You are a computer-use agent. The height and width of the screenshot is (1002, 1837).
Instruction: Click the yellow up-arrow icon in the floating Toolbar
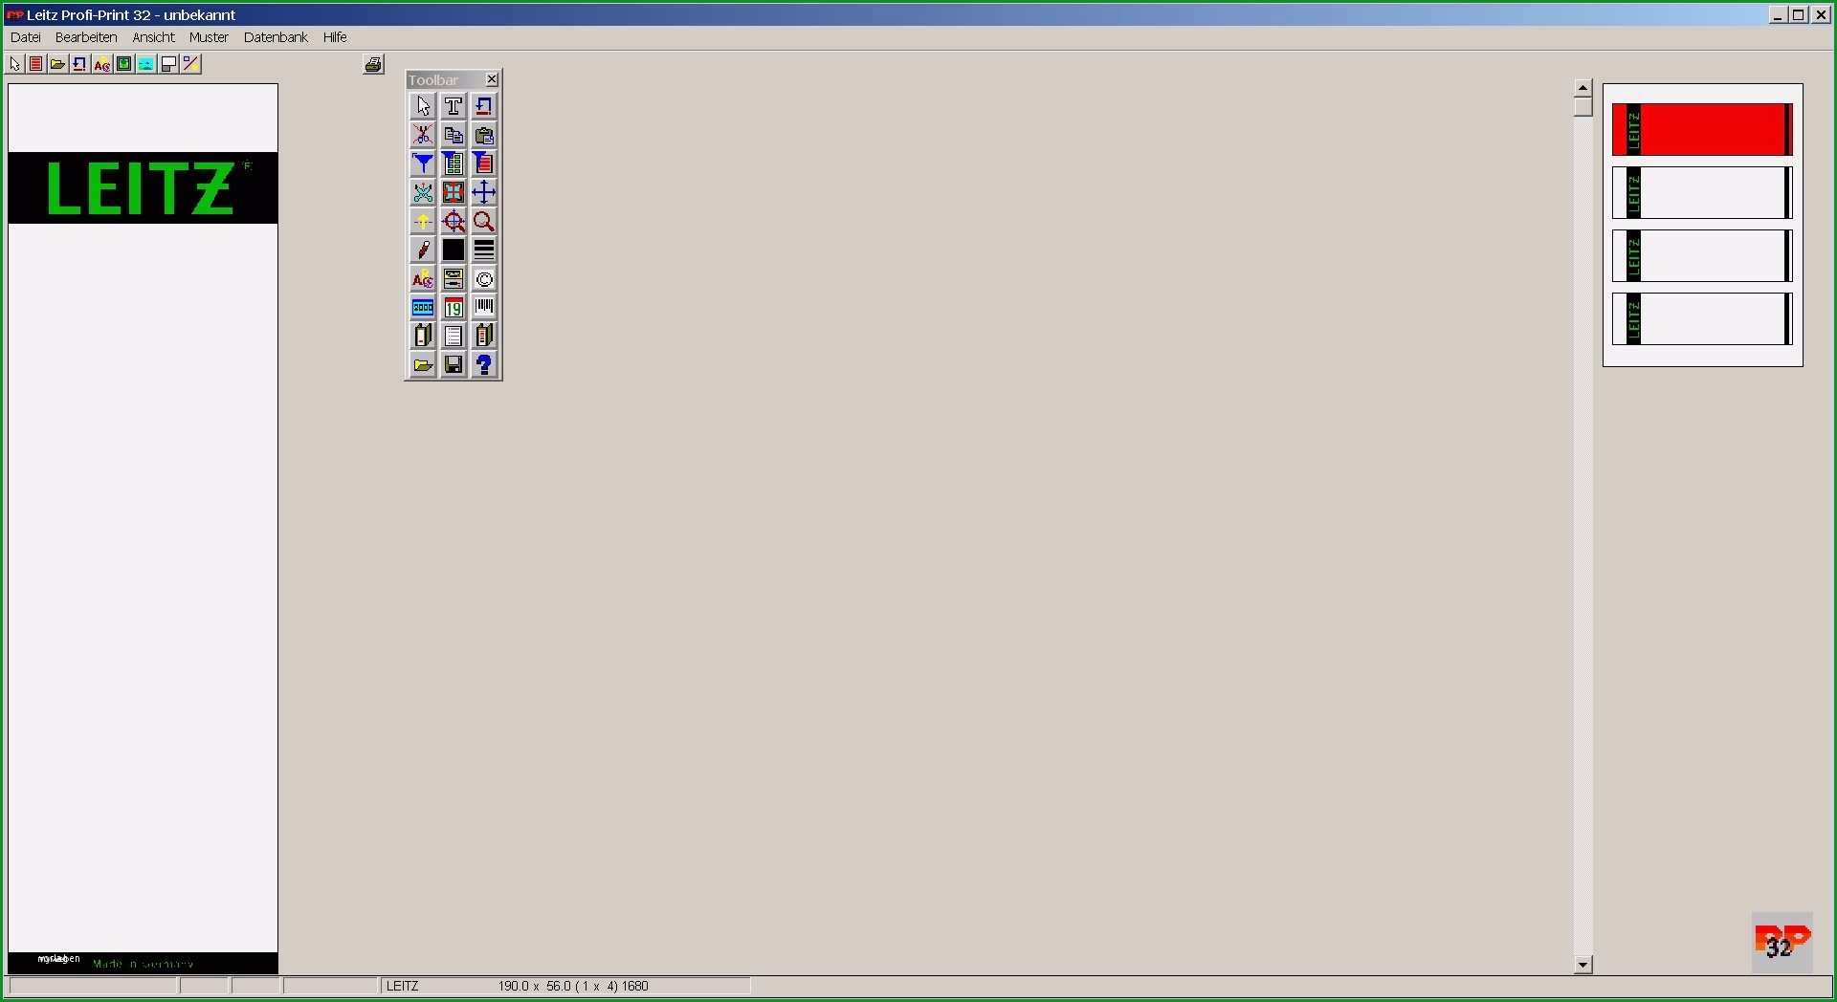(423, 221)
